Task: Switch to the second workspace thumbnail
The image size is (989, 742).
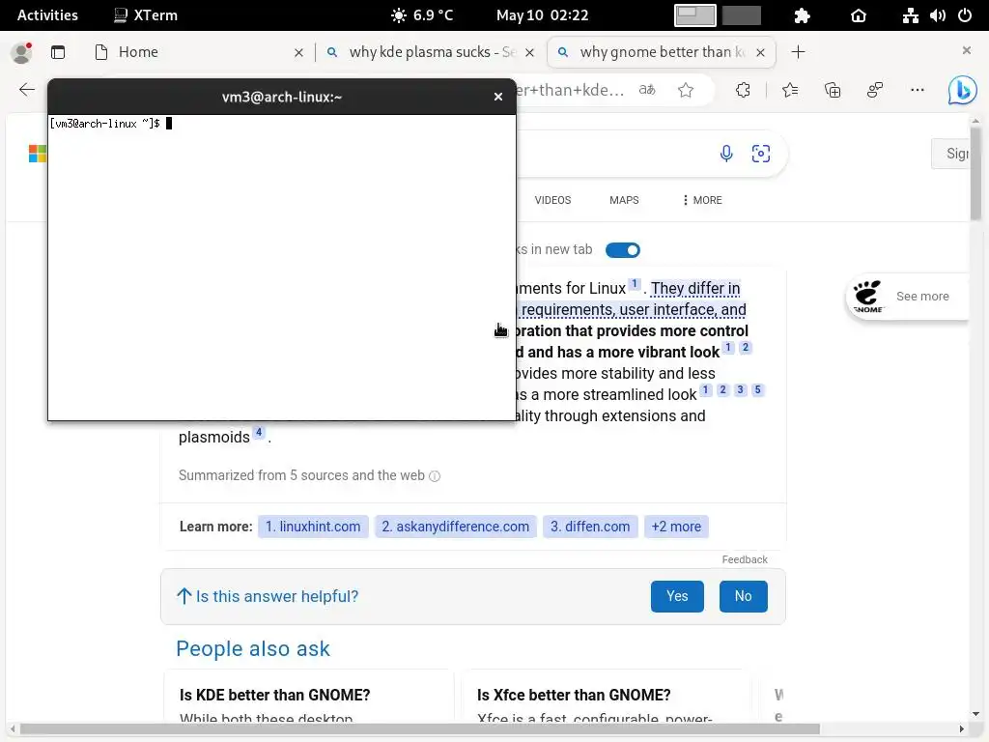Action: click(741, 15)
